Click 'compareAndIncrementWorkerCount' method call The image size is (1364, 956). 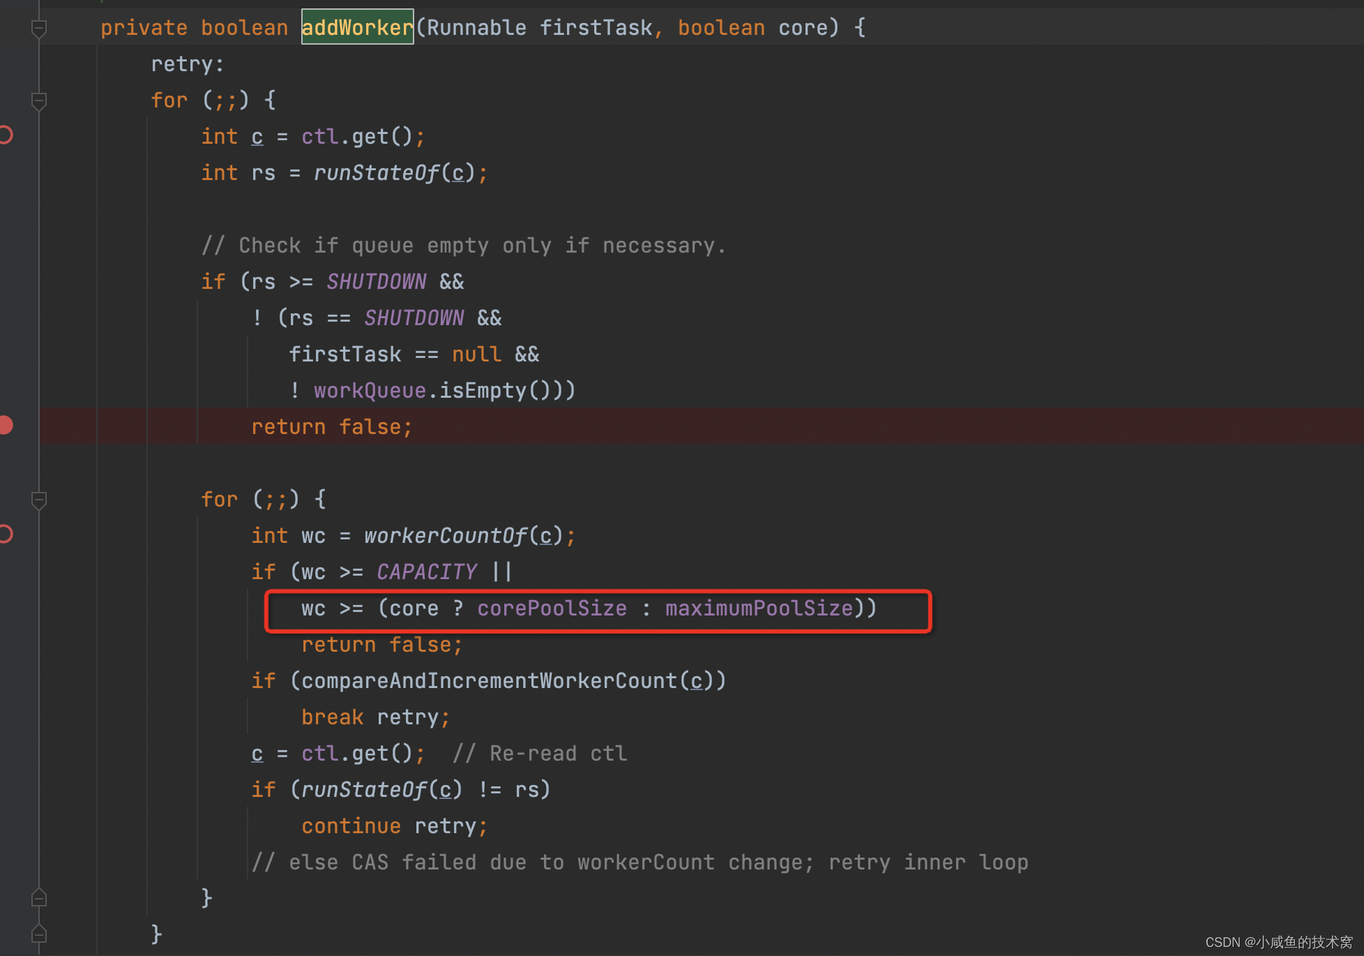490,681
